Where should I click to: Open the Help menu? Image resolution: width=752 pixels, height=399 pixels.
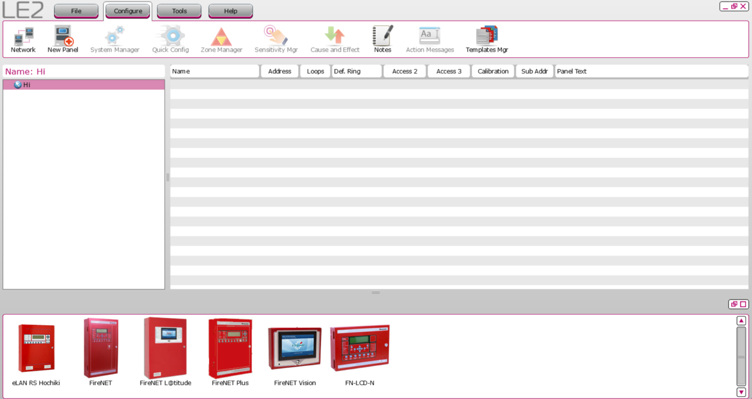click(x=230, y=10)
